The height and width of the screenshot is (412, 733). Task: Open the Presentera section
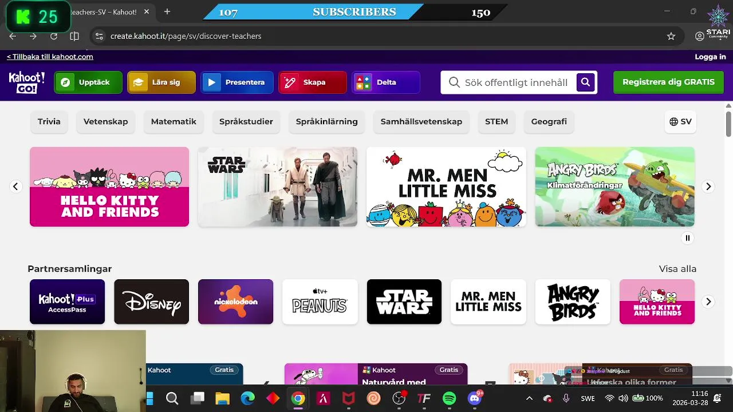pyautogui.click(x=237, y=82)
